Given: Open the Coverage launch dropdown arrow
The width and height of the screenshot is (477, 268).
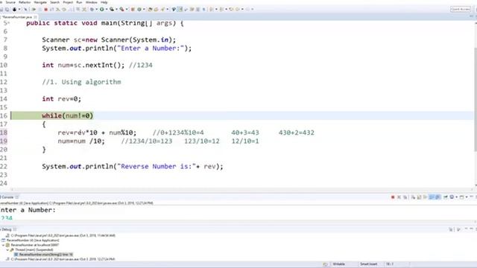Looking at the screenshot, I should (x=116, y=9).
